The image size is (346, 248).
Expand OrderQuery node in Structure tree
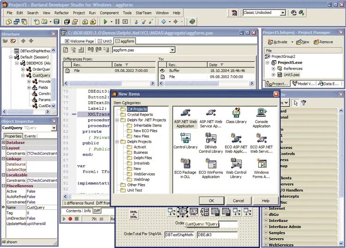point(23,69)
